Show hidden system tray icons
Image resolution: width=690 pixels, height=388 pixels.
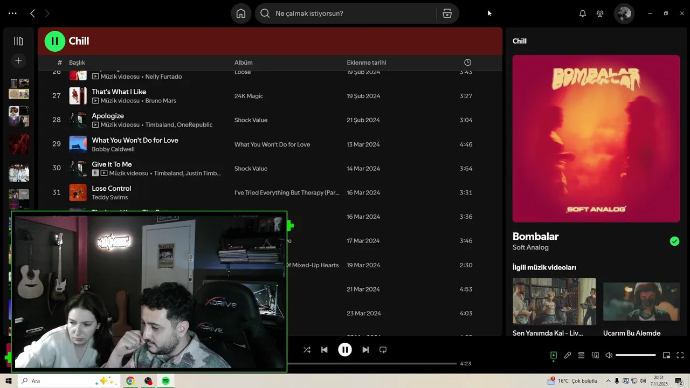coord(608,381)
